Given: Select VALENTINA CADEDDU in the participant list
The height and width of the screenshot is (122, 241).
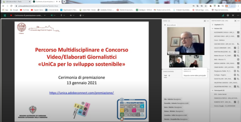Looking at the screenshot, I should [x=226, y=83].
